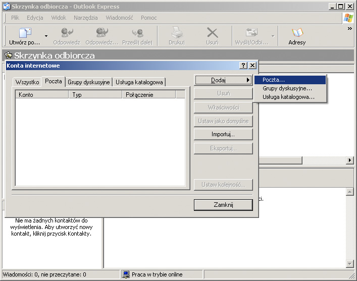Click the Właściwości button
This screenshot has width=357, height=281.
(x=223, y=107)
